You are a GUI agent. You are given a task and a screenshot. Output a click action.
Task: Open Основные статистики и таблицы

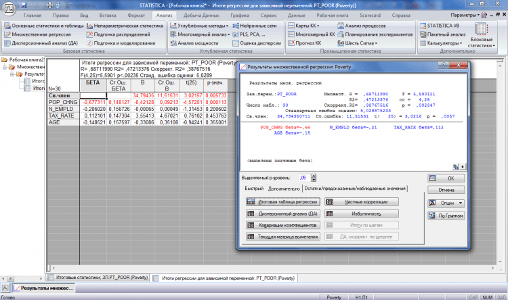coord(44,26)
